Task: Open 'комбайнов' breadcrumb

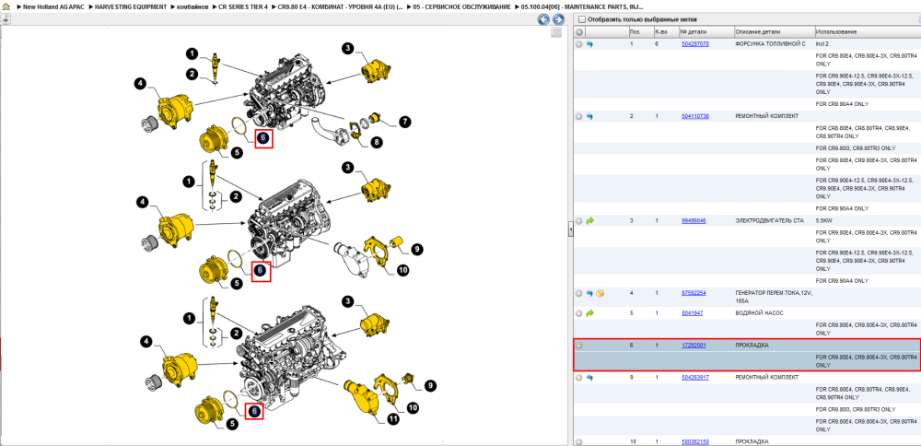Action: [x=192, y=6]
